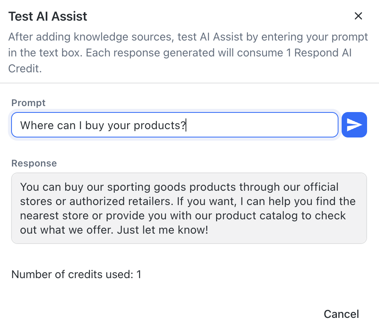Send the prompt with the paper plane button
This screenshot has width=379, height=329.
coord(354,125)
